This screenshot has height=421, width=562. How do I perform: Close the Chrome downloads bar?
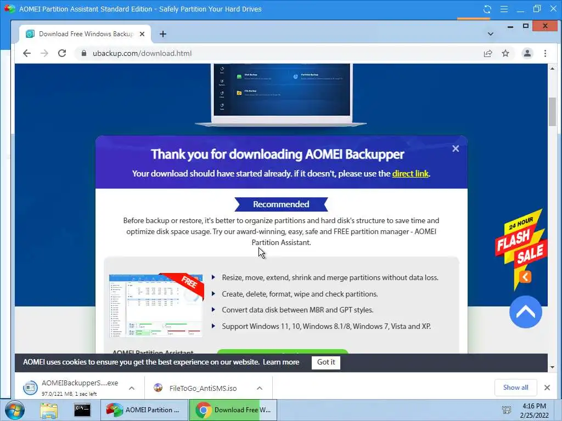(547, 388)
